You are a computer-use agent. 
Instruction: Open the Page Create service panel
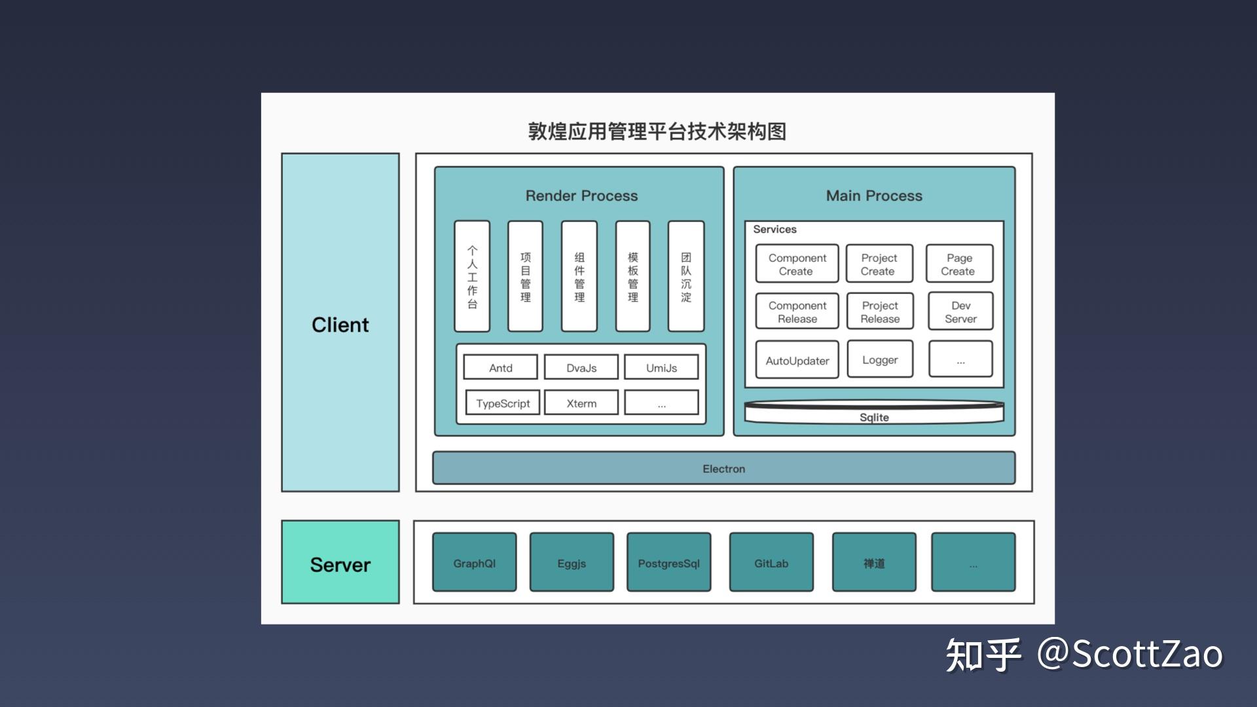(x=958, y=264)
